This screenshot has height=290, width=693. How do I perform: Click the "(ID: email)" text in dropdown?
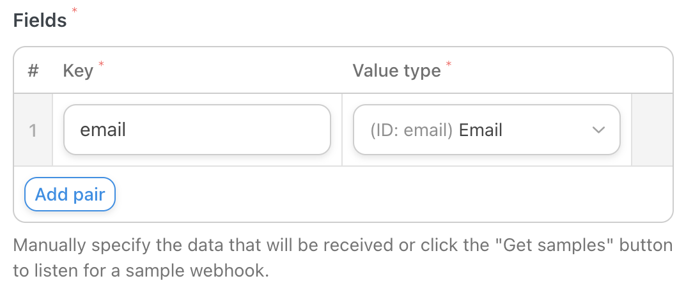(x=412, y=130)
